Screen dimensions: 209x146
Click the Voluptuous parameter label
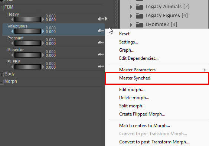[17, 26]
